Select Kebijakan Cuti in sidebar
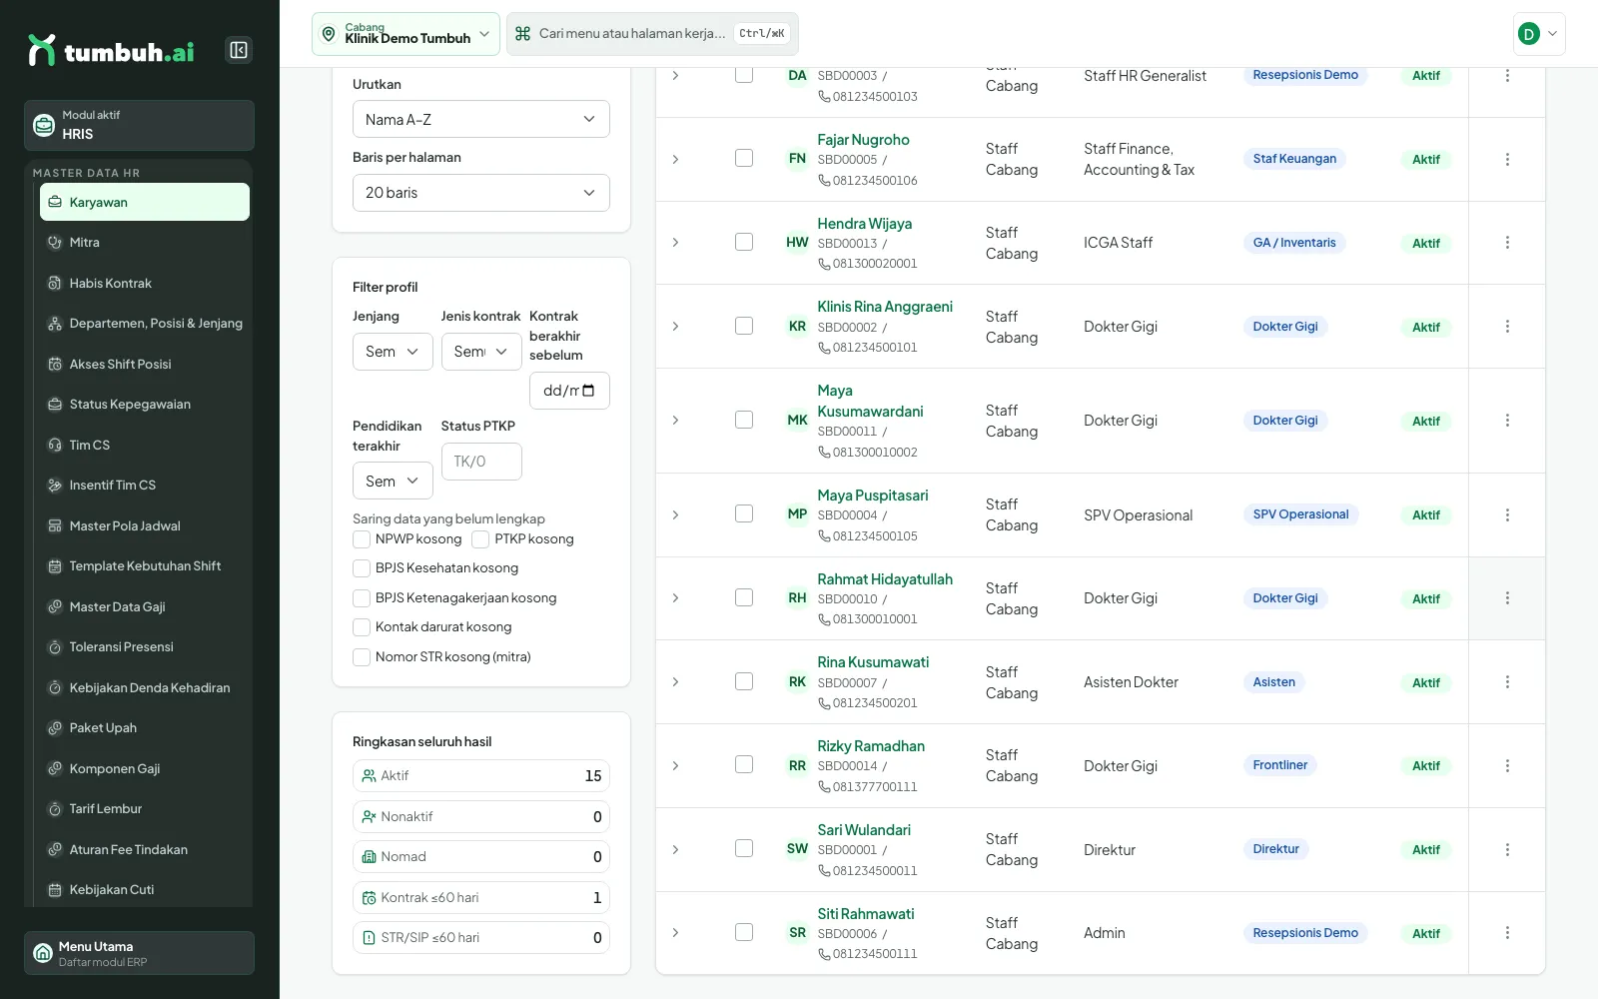 [145, 889]
